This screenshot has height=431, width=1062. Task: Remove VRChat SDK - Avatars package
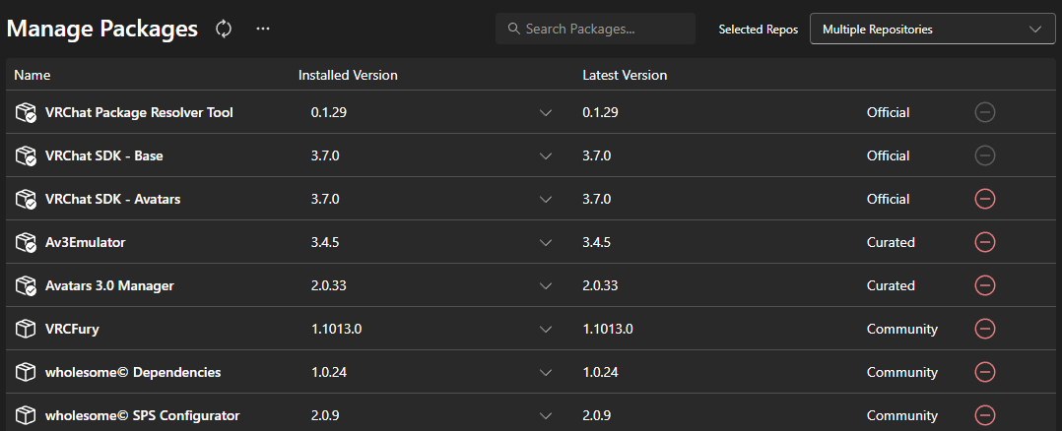[x=985, y=199]
